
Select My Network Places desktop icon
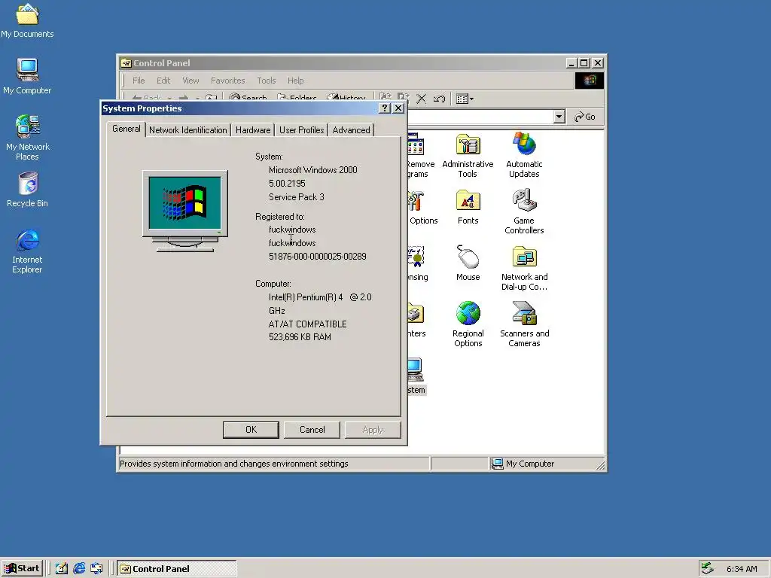pos(27,138)
